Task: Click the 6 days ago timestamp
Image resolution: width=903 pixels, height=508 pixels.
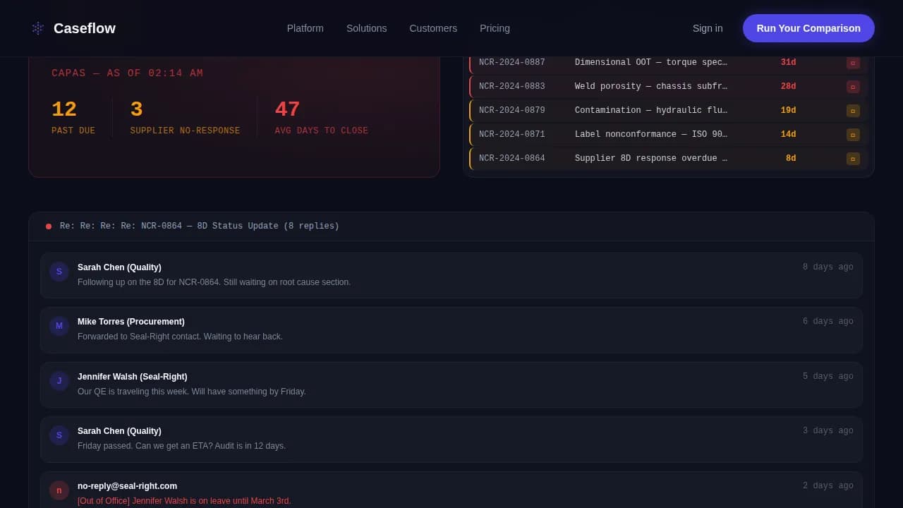Action: tap(828, 322)
